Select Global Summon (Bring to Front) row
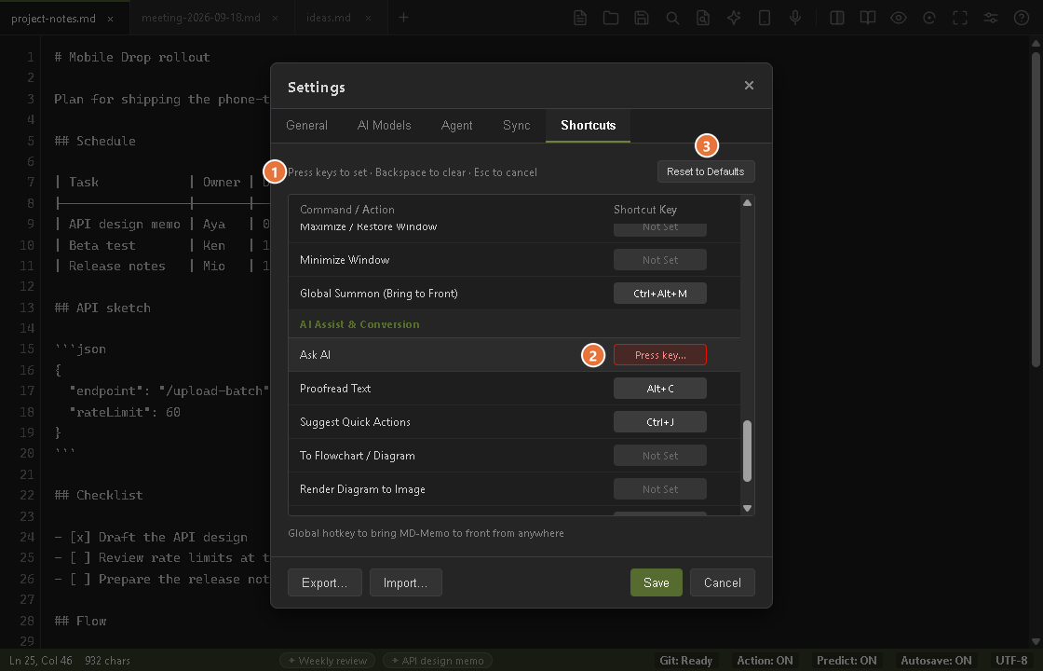 (x=514, y=294)
